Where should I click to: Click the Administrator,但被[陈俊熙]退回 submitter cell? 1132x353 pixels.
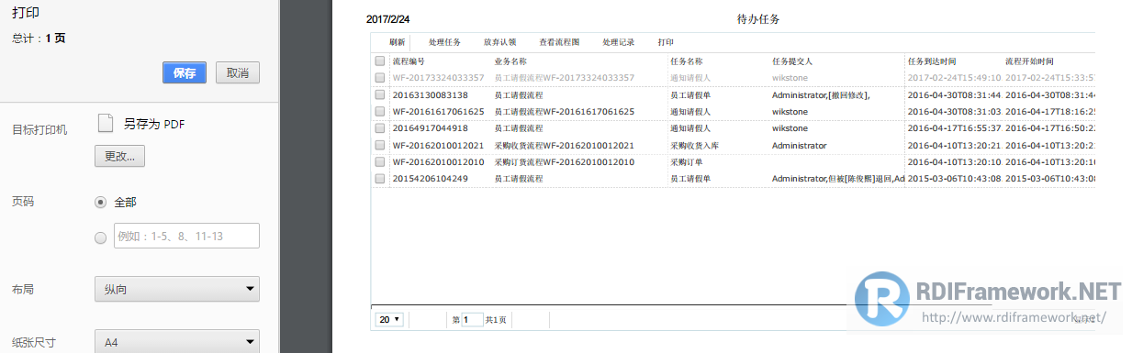point(838,178)
